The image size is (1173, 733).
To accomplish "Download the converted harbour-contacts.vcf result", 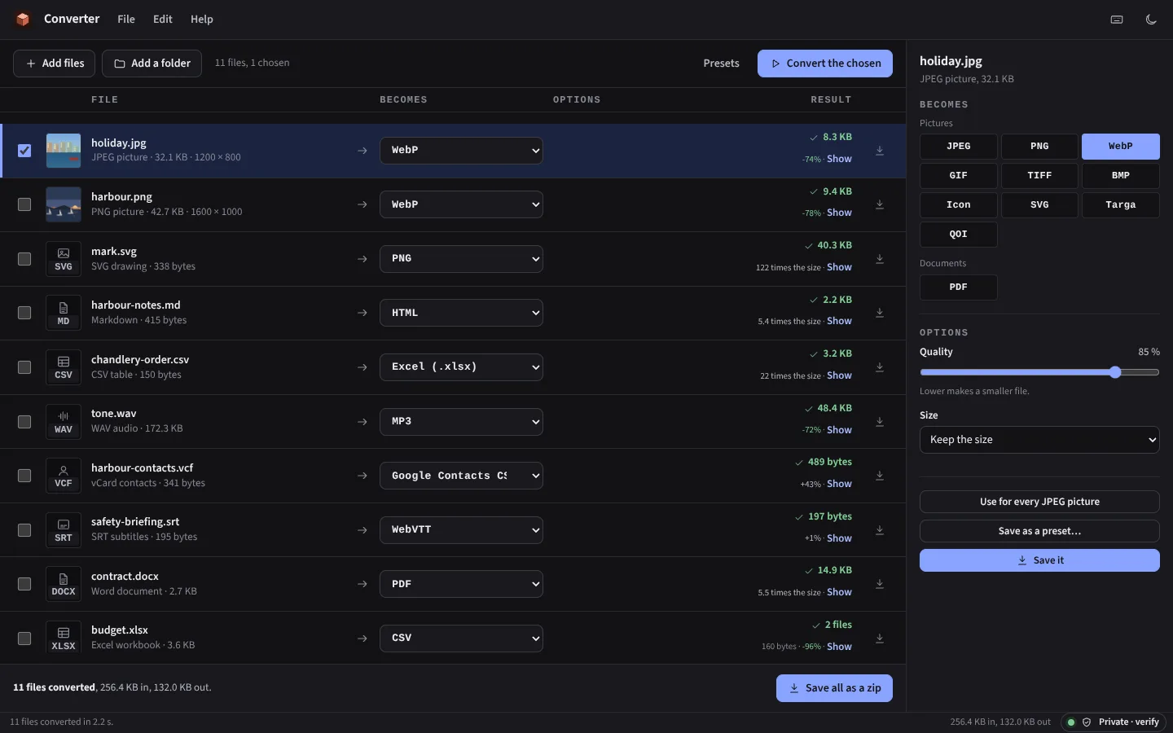I will coord(880,476).
